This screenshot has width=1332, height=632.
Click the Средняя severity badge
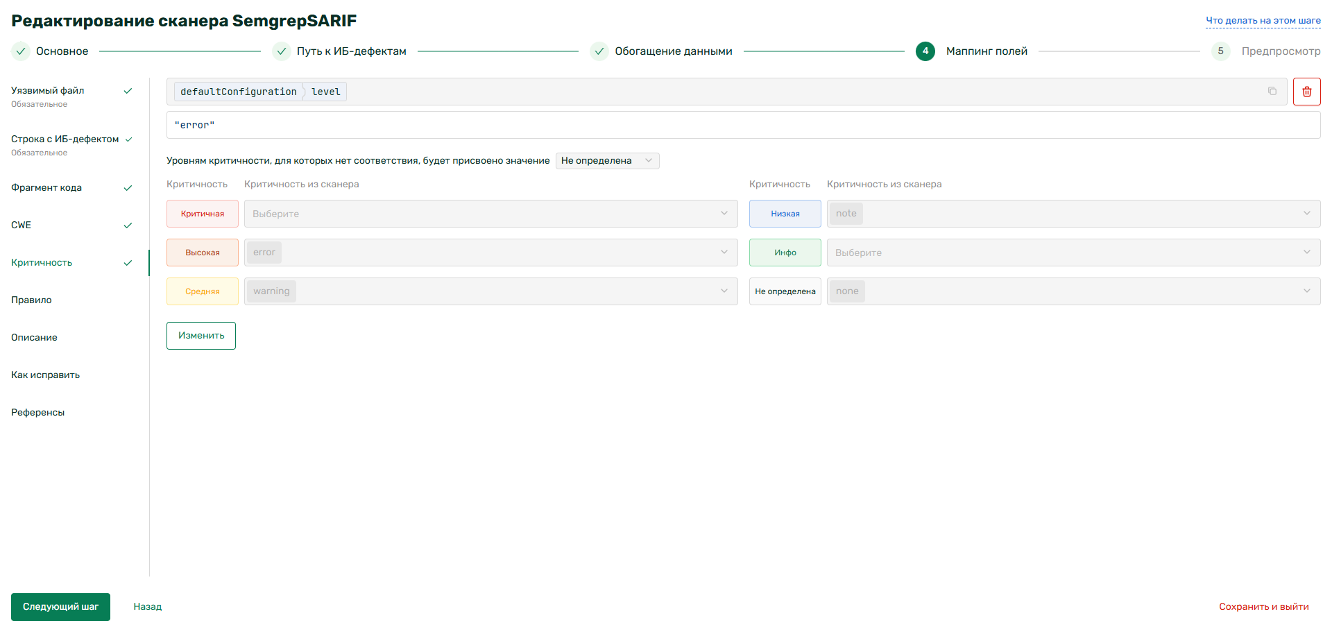[203, 291]
